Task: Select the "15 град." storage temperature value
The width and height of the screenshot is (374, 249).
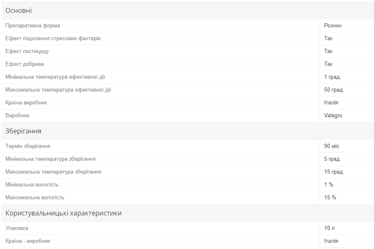Action: coord(334,172)
